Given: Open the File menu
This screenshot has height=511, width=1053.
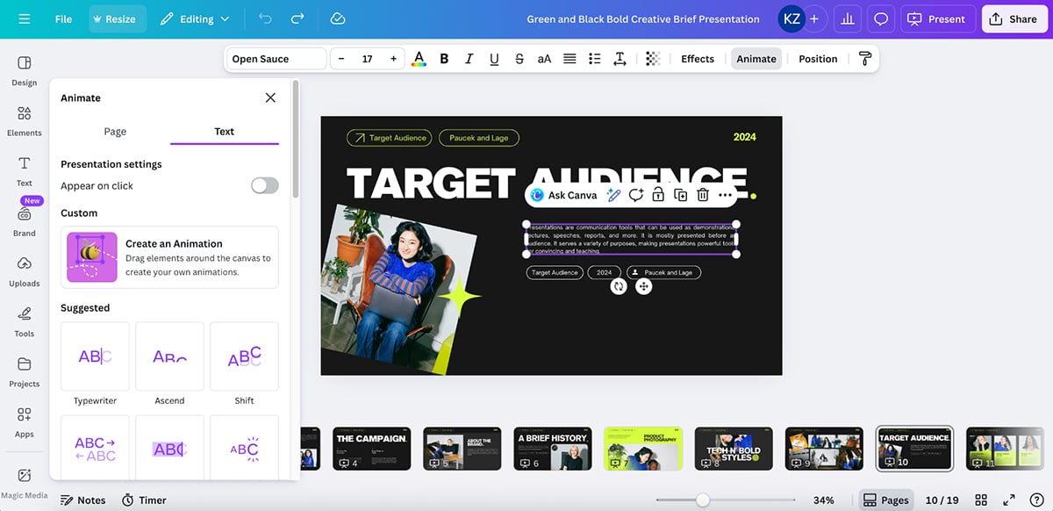Looking at the screenshot, I should (62, 18).
